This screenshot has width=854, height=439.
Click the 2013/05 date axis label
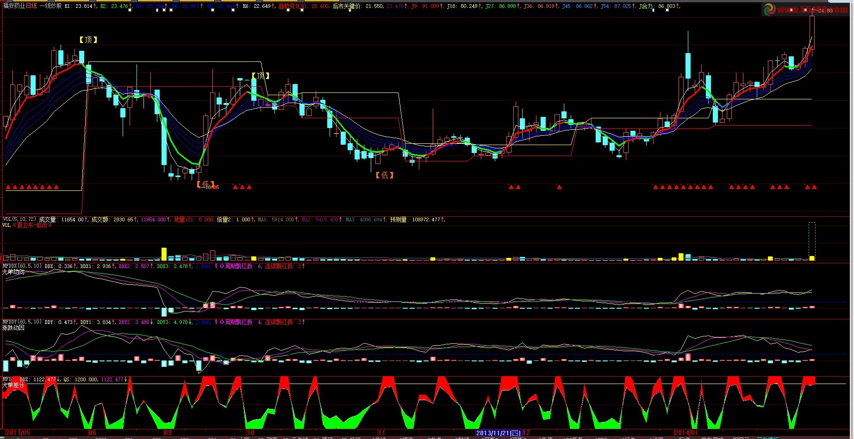tap(18, 433)
